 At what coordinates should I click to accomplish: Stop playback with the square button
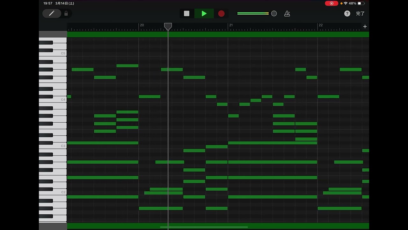187,13
